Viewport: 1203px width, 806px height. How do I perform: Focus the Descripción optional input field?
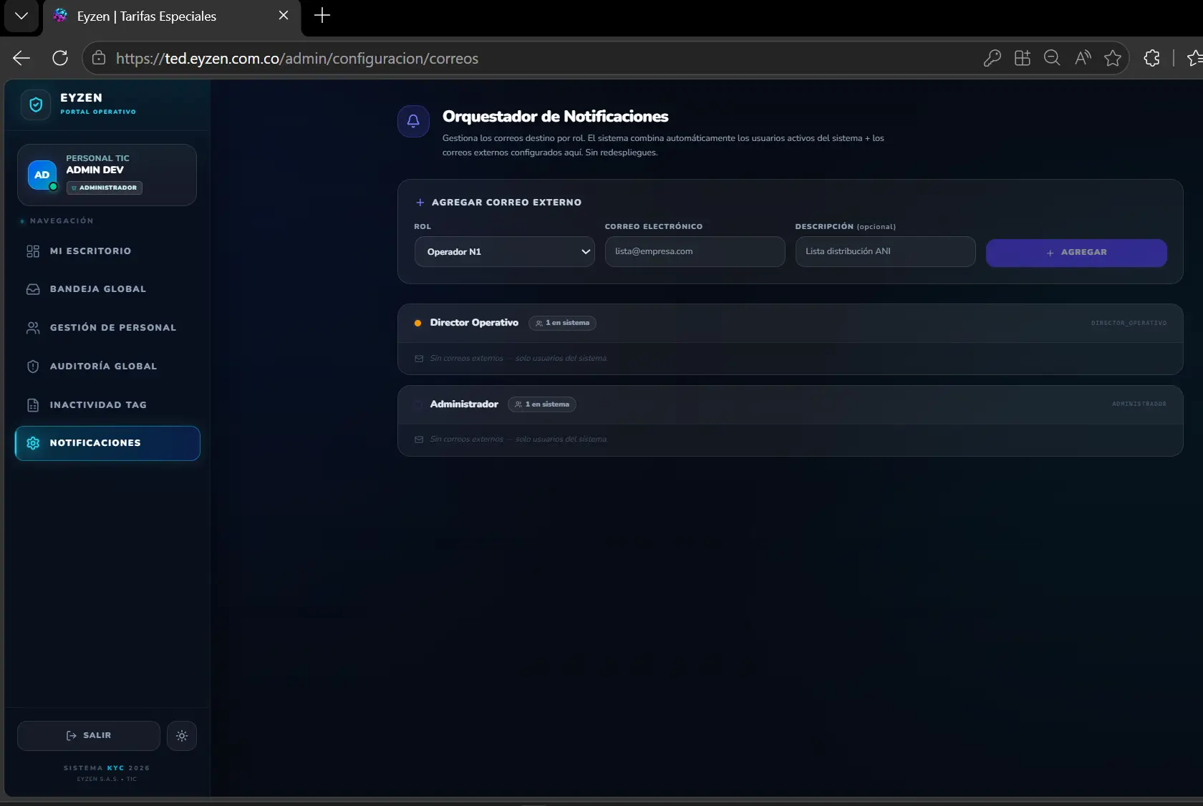tap(885, 252)
